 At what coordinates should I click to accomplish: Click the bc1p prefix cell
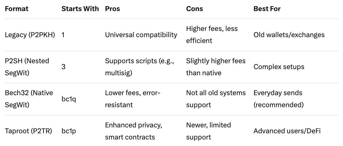[69, 131]
